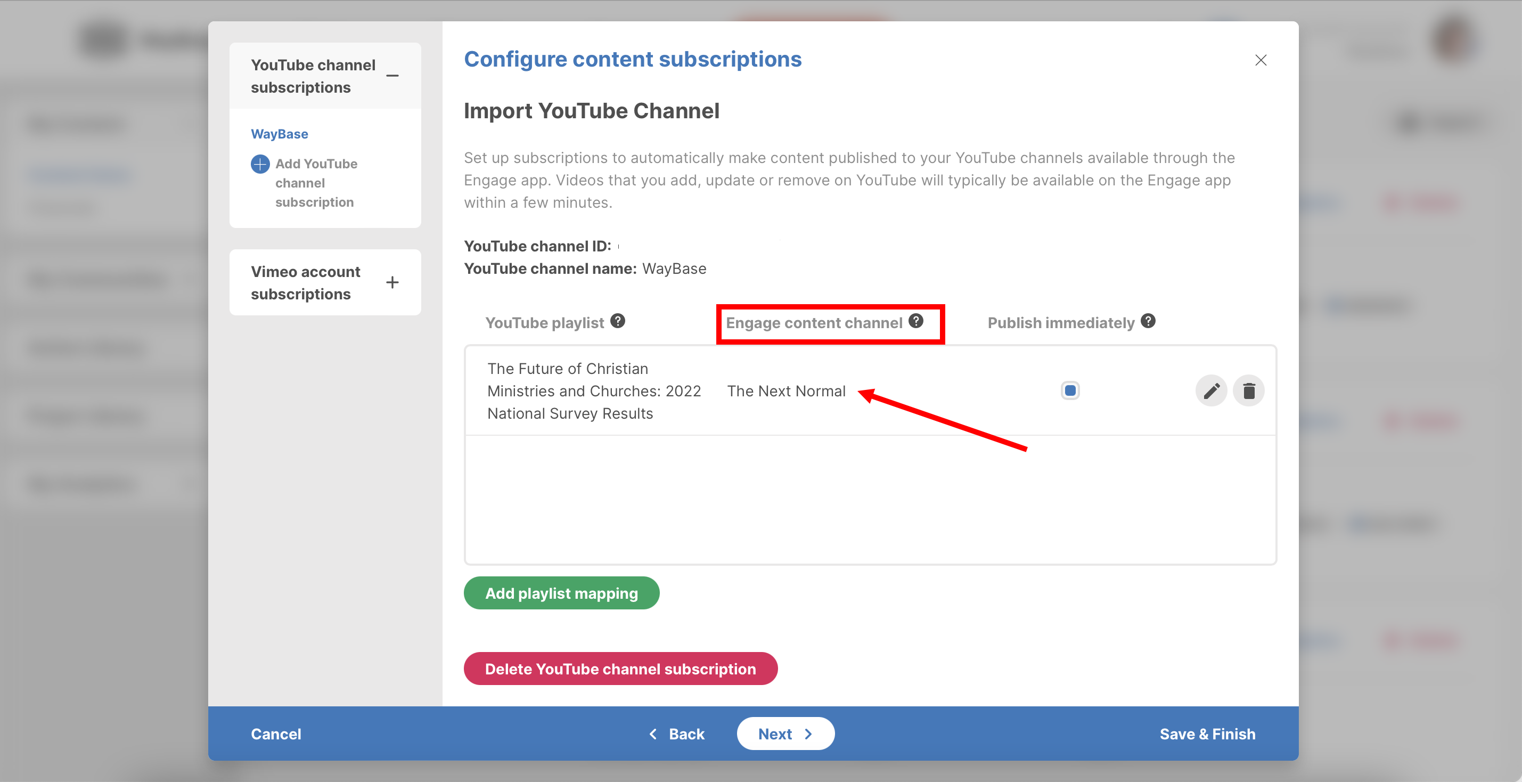Click the YouTube channel name WayBase value

pos(674,269)
